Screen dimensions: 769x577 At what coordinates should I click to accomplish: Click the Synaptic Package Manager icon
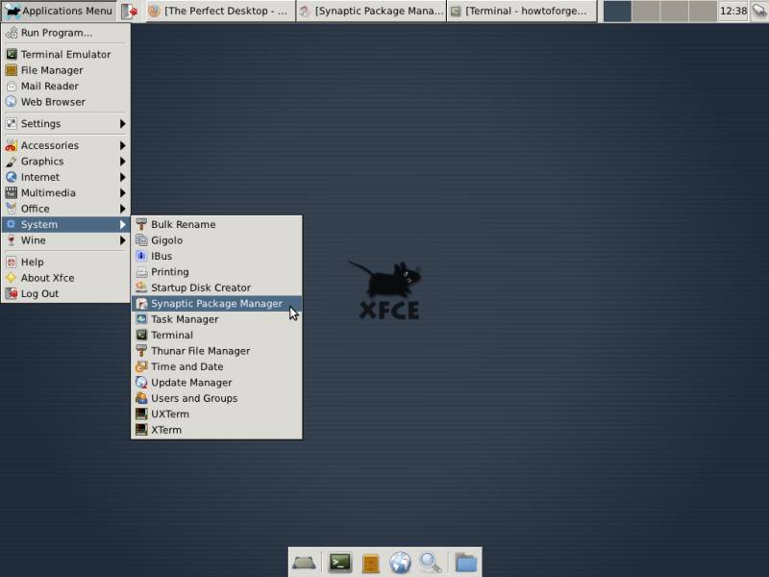click(141, 304)
